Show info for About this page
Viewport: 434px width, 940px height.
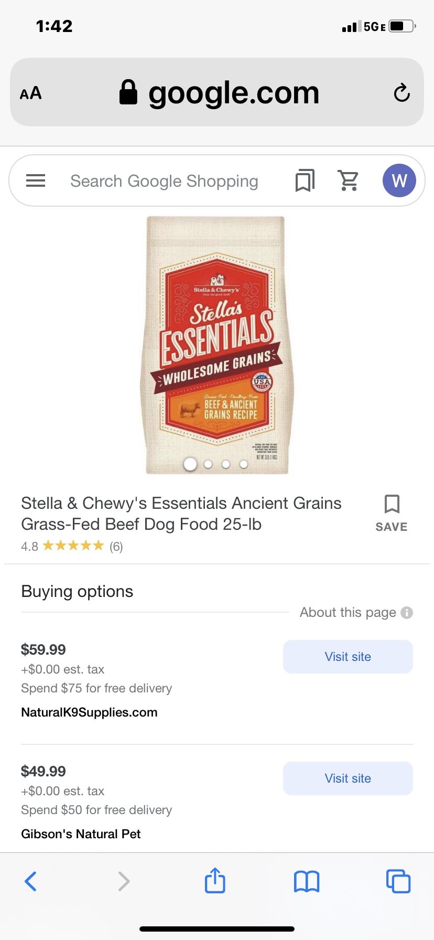point(407,613)
